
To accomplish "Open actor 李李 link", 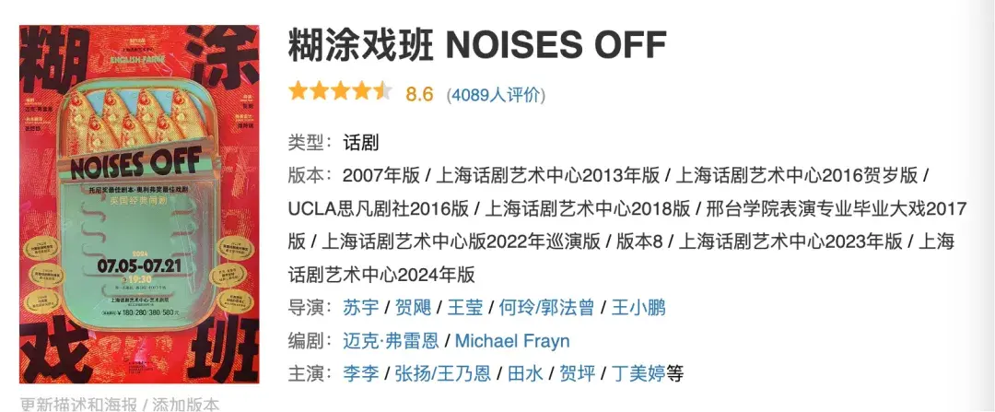I will tap(360, 373).
